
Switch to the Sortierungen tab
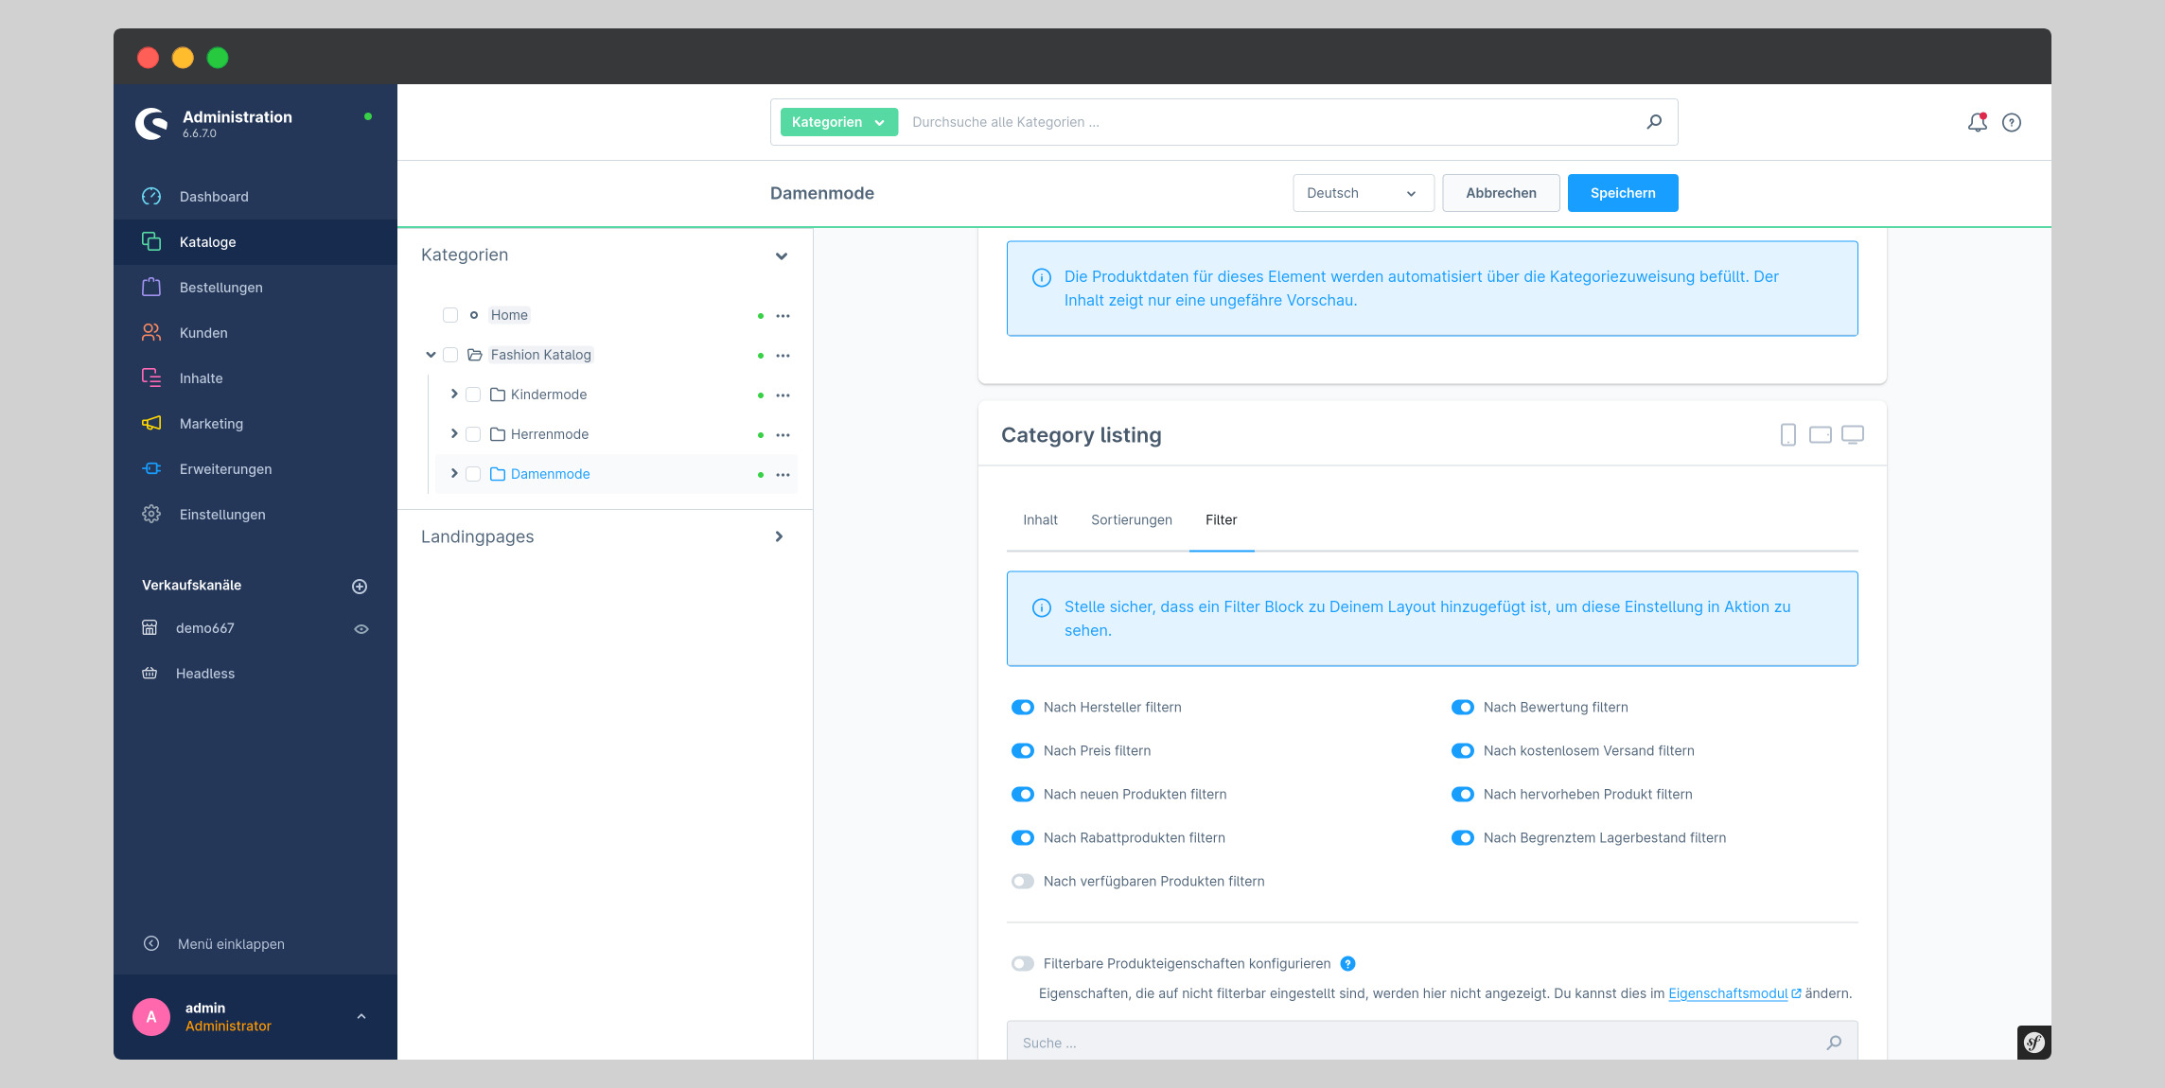(1131, 519)
